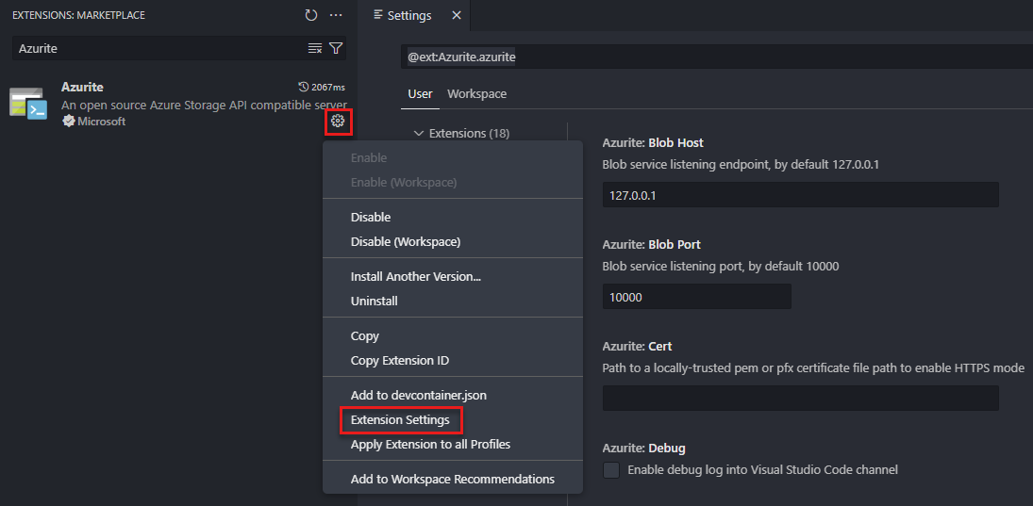The image size is (1033, 506).
Task: Choose Copy Extension ID option
Action: [400, 361]
